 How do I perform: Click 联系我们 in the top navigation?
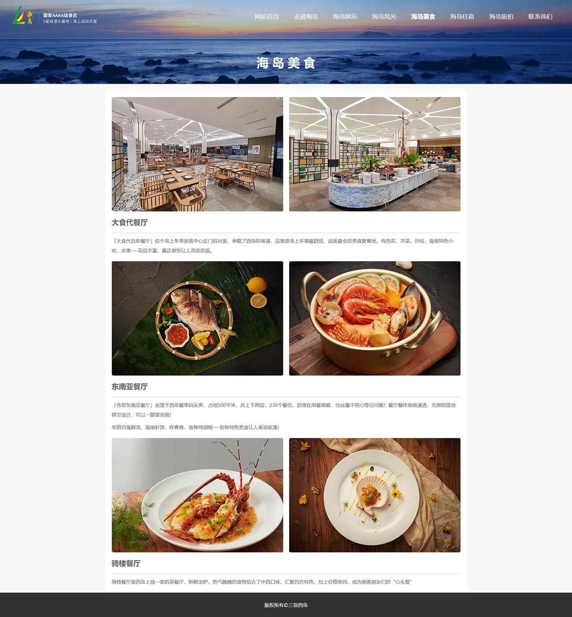click(x=540, y=17)
